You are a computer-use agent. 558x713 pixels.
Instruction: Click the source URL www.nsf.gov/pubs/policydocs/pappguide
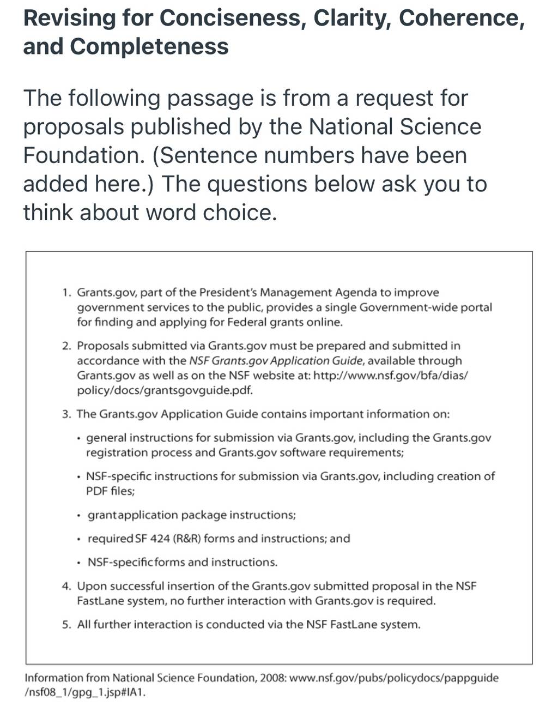pos(393,678)
